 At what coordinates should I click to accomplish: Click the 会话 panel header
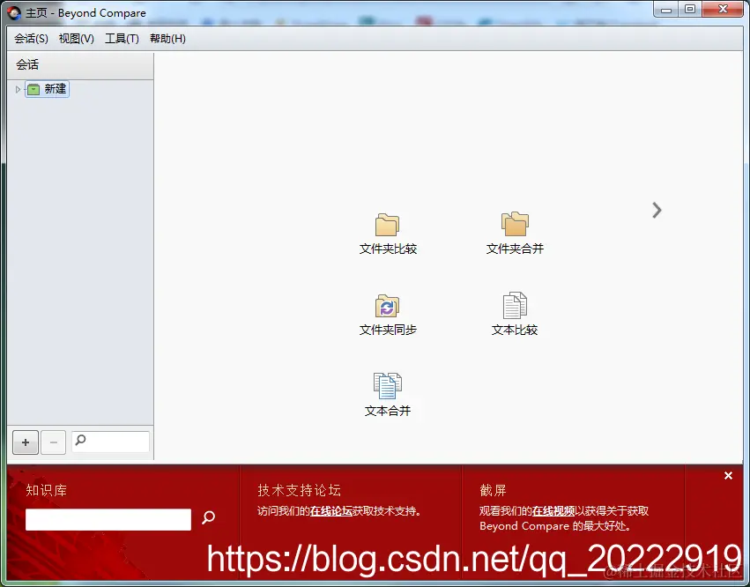click(x=80, y=65)
